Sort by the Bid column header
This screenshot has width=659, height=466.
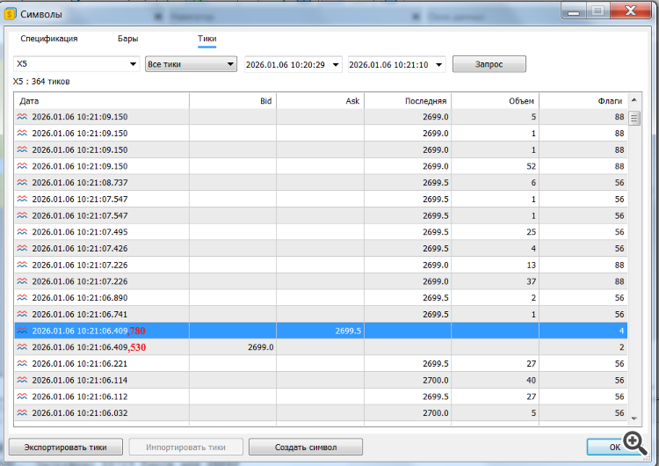(233, 101)
